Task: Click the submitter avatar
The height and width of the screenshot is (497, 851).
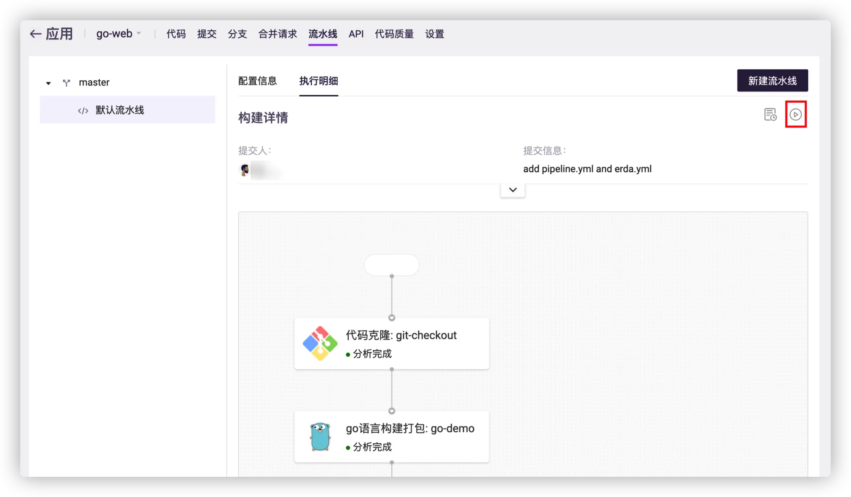Action: [245, 170]
